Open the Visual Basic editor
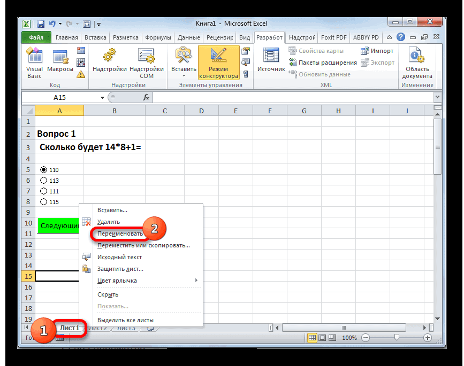The height and width of the screenshot is (366, 464). [x=34, y=63]
